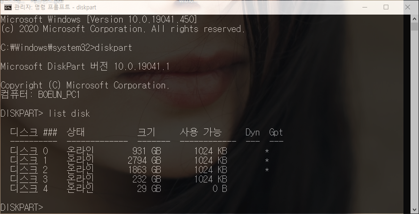Click the 232 GB size value
Viewport: 419px width, 214px height.
[x=147, y=179]
